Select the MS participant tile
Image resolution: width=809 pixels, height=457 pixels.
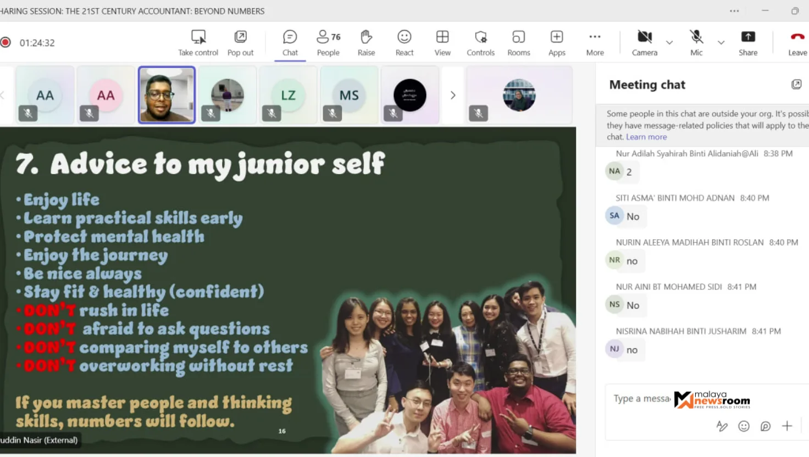click(349, 95)
